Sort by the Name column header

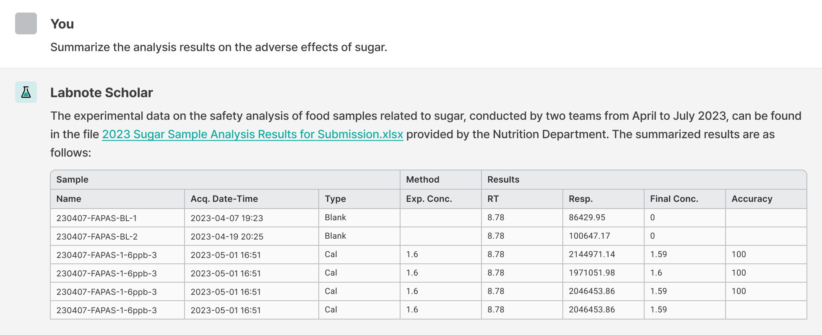click(69, 199)
